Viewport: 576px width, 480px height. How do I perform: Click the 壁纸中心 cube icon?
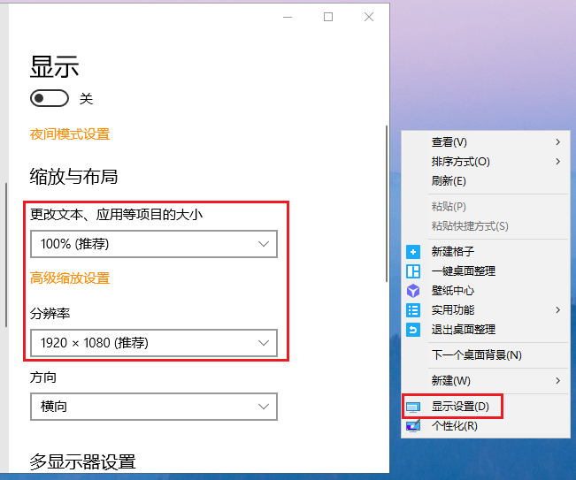[412, 291]
